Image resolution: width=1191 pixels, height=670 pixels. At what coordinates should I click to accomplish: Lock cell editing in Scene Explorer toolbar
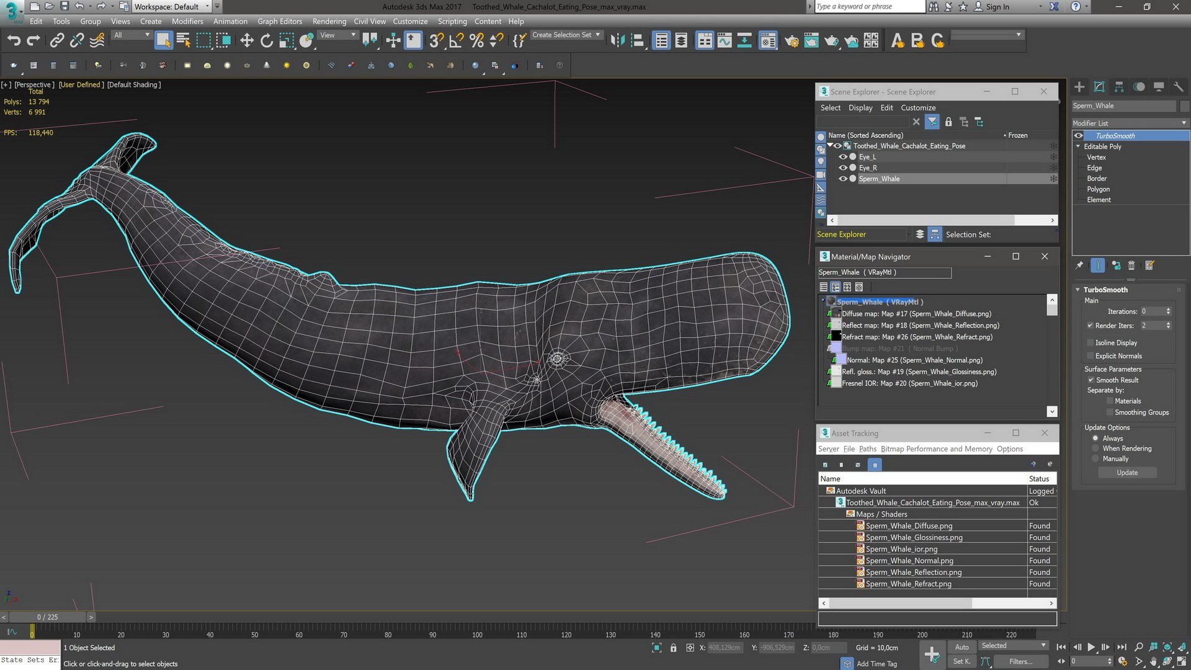(x=948, y=122)
